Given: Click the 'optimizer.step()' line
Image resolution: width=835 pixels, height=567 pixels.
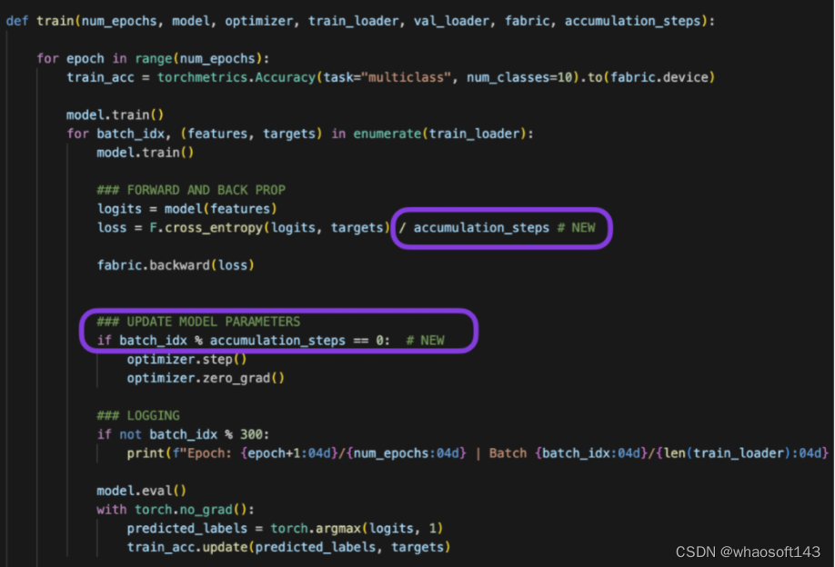Looking at the screenshot, I should [186, 360].
